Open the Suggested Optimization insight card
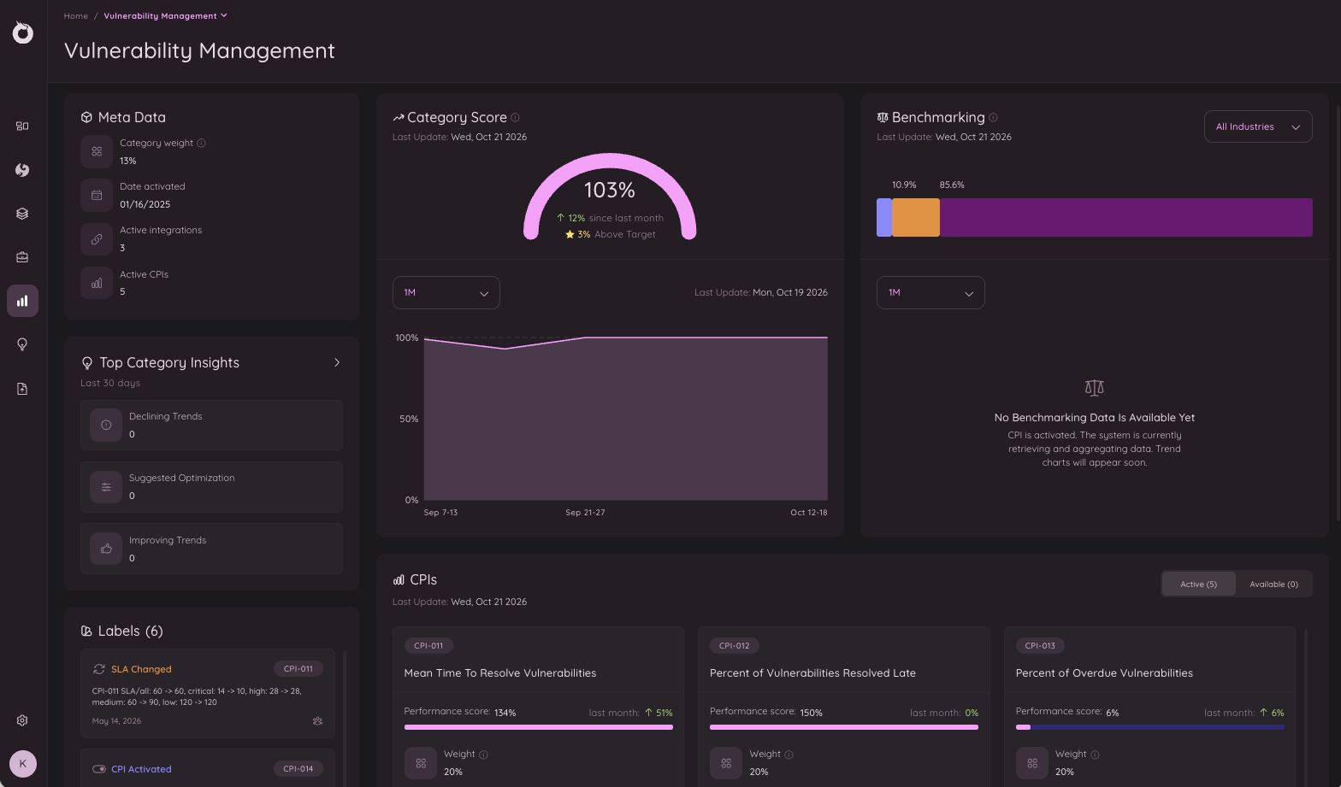The height and width of the screenshot is (787, 1341). pos(211,487)
